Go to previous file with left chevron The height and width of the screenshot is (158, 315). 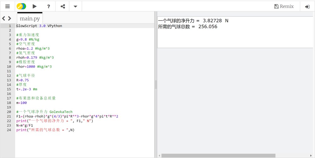coord(3,19)
